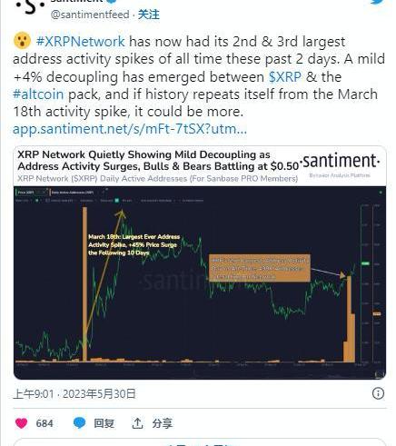Image resolution: width=396 pixels, height=446 pixels.
Task: Click the @santimentfeed handle
Action: click(90, 15)
